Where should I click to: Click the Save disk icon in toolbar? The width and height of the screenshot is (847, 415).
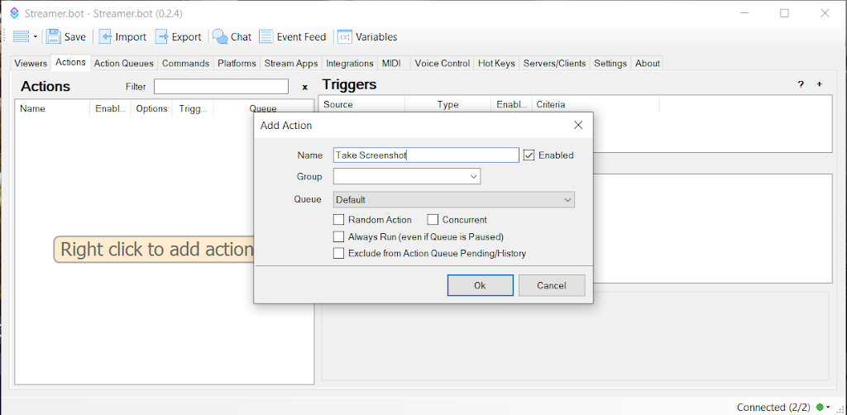54,36
